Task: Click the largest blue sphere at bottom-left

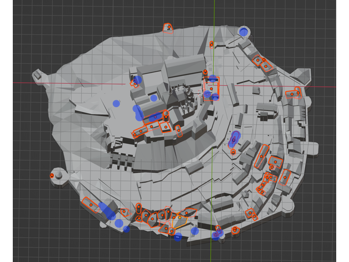Action: 104,209
